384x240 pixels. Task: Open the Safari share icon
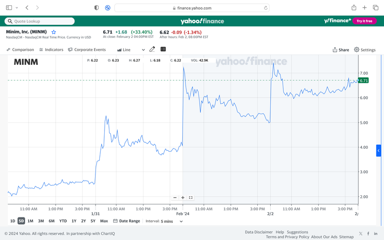click(354, 8)
